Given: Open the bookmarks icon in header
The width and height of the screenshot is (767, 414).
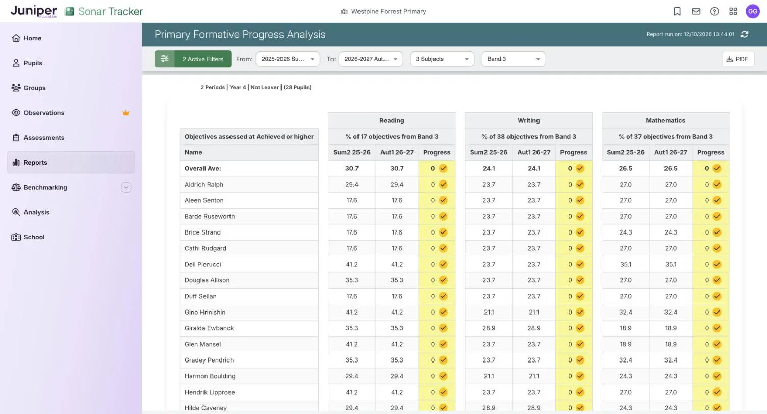Looking at the screenshot, I should click(x=677, y=11).
